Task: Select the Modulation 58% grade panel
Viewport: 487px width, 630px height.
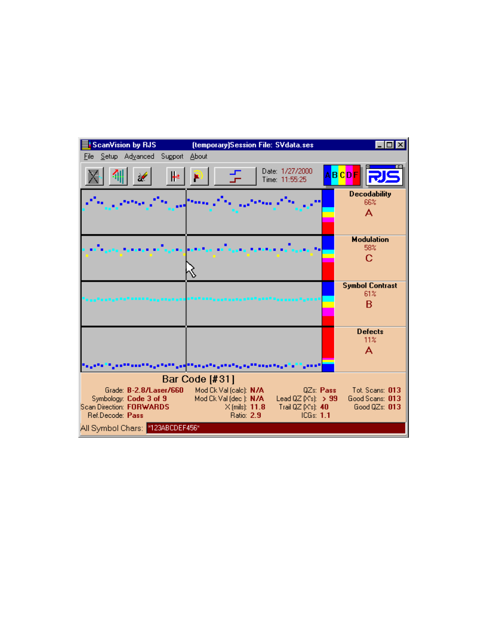Action: click(x=370, y=258)
